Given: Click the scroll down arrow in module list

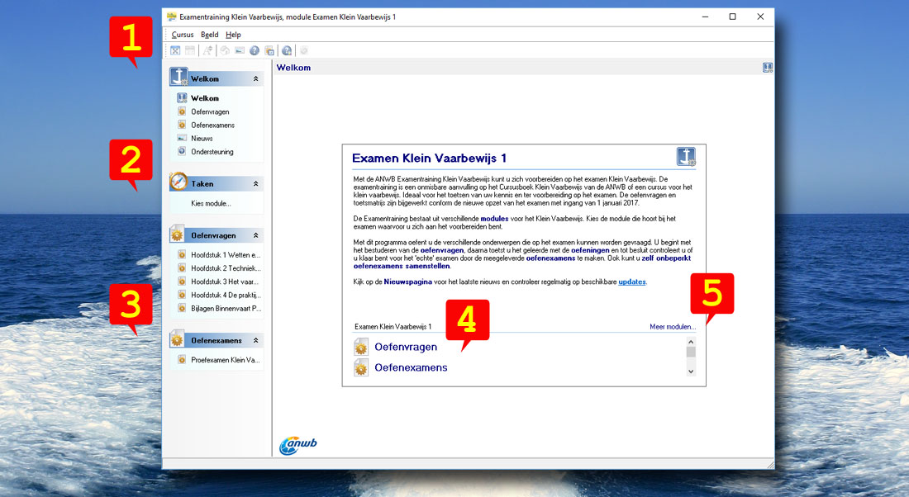Looking at the screenshot, I should (691, 372).
